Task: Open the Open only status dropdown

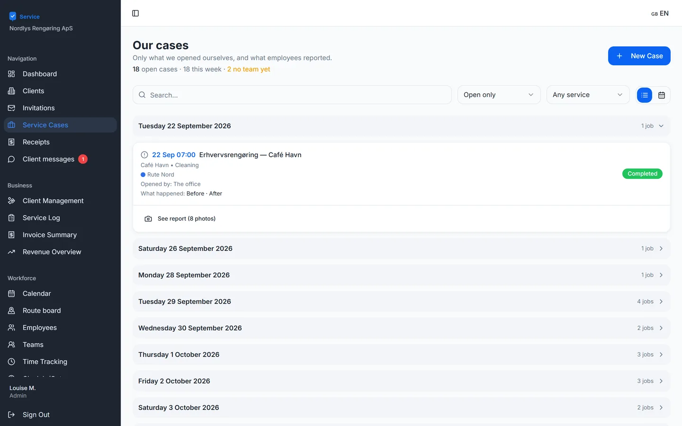Action: pos(499,95)
